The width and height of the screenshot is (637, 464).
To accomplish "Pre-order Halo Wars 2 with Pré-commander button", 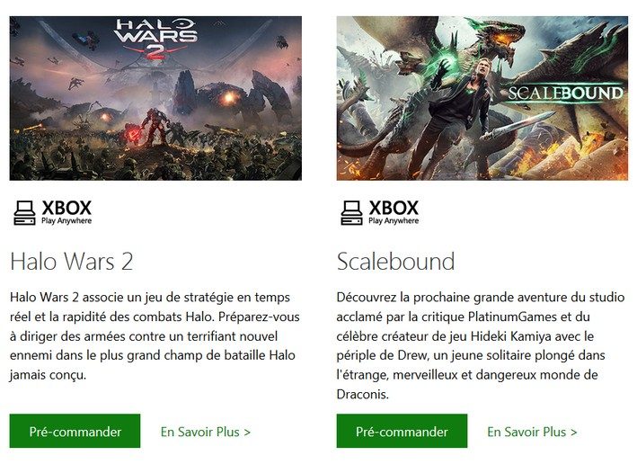I will coord(75,431).
